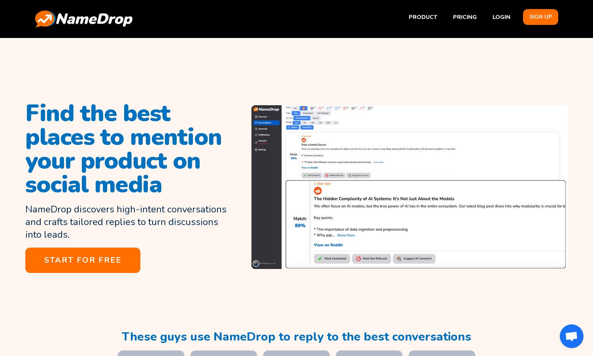Open View on Reddit for the Data scientist Course post
The width and height of the screenshot is (593, 356).
(310, 168)
